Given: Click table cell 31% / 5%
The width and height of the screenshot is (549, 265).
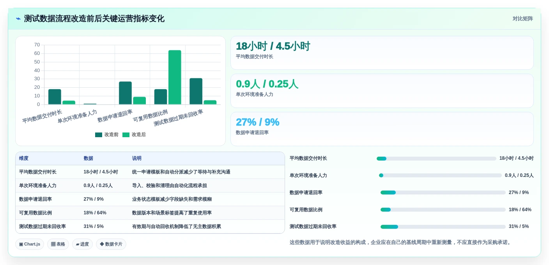Looking at the screenshot, I should pos(94,226).
